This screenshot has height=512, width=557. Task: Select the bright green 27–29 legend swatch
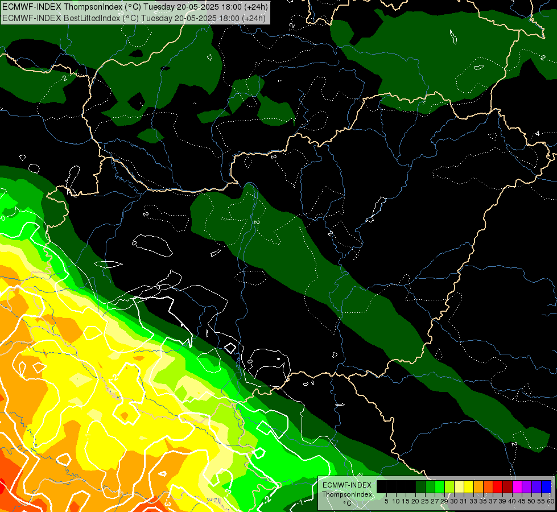pyautogui.click(x=440, y=486)
